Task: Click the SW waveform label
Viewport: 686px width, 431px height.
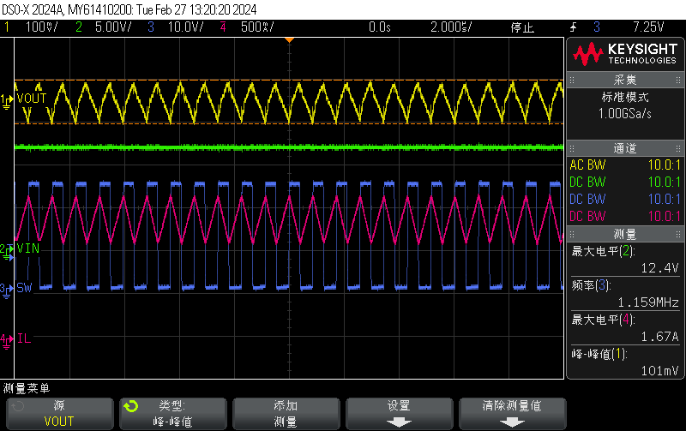Action: pos(25,288)
